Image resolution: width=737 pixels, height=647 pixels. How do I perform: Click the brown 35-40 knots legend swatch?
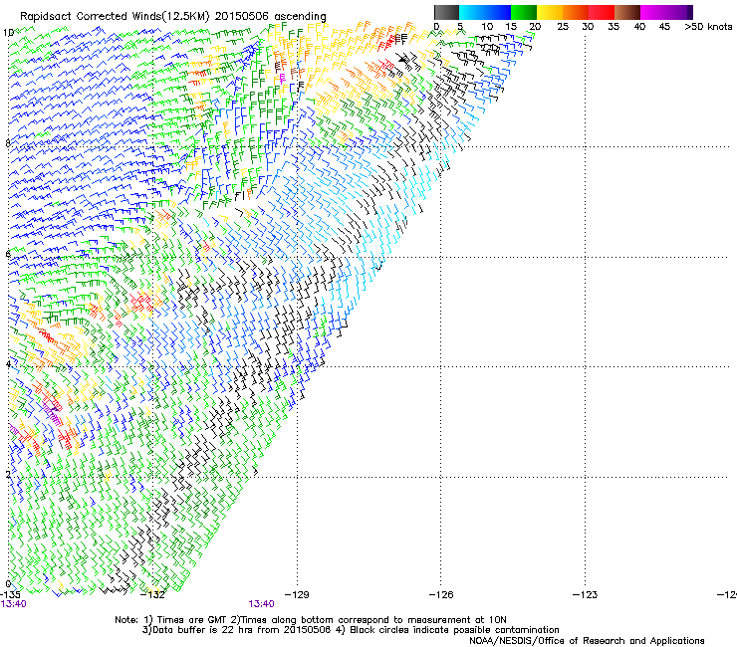(627, 12)
